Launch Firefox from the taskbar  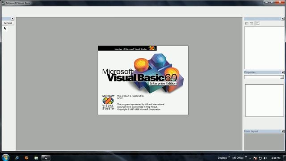click(x=27, y=158)
